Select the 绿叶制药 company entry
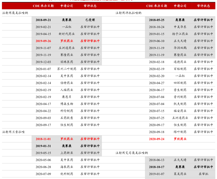 (x=180, y=132)
